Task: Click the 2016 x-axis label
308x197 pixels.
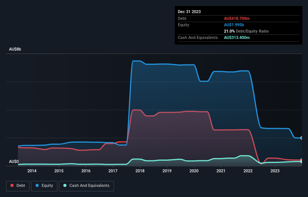Action: (86, 171)
